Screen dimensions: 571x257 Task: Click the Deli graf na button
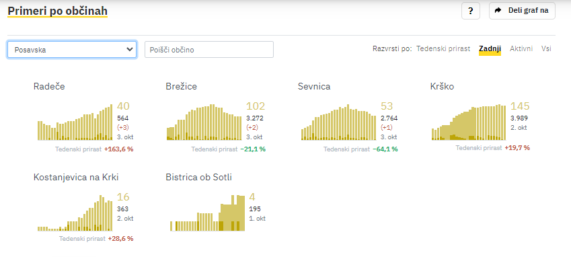pos(522,11)
